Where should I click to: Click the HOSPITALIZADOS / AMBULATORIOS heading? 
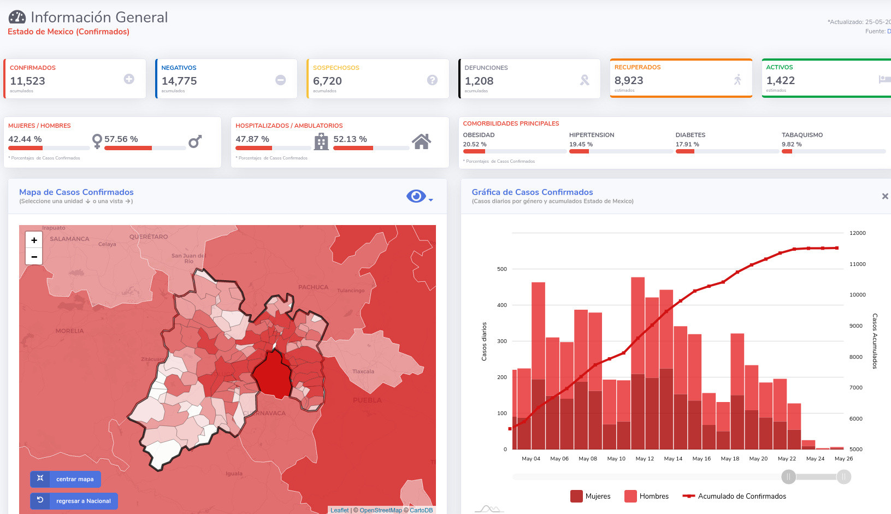point(289,126)
